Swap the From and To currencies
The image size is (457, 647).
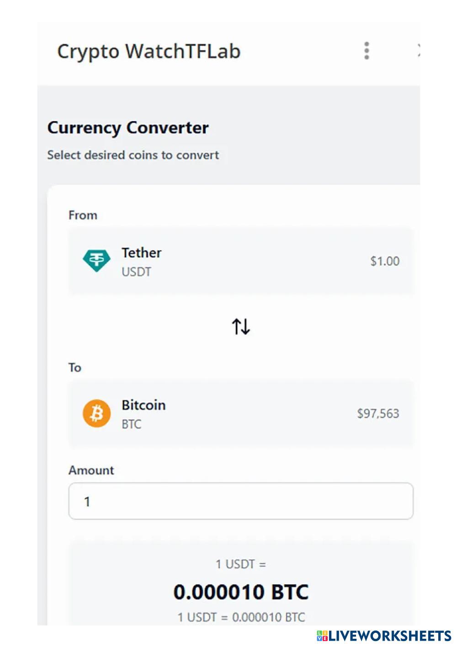click(241, 326)
